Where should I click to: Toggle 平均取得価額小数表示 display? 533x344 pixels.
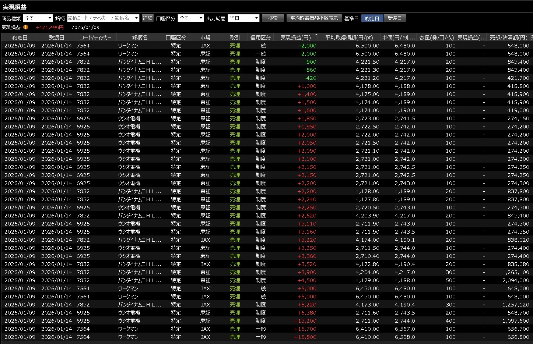314,18
